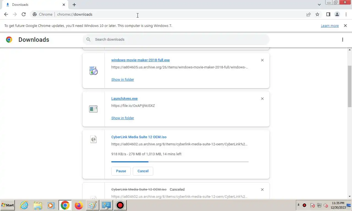Open a new tab with plus button
This screenshot has height=211, width=352.
(x=74, y=5)
